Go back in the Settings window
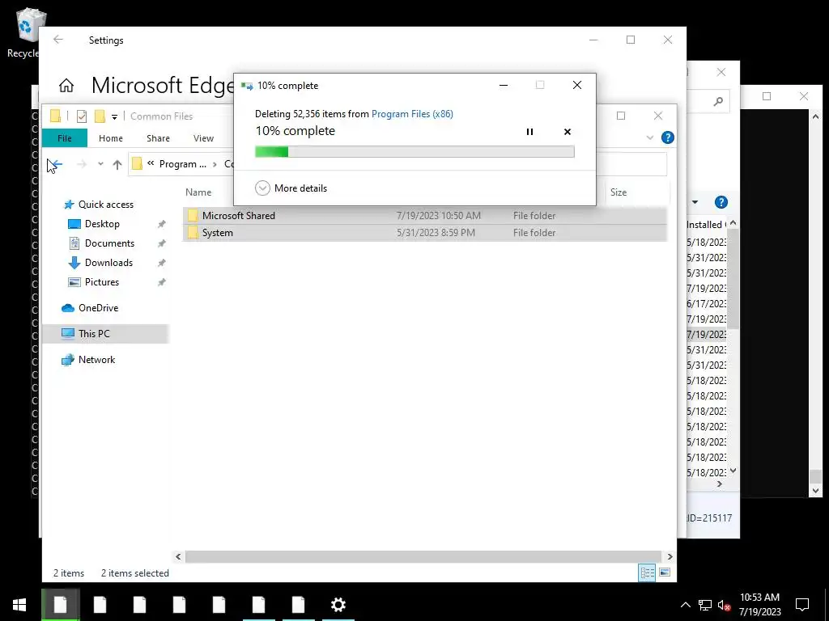The height and width of the screenshot is (621, 829). coord(58,40)
